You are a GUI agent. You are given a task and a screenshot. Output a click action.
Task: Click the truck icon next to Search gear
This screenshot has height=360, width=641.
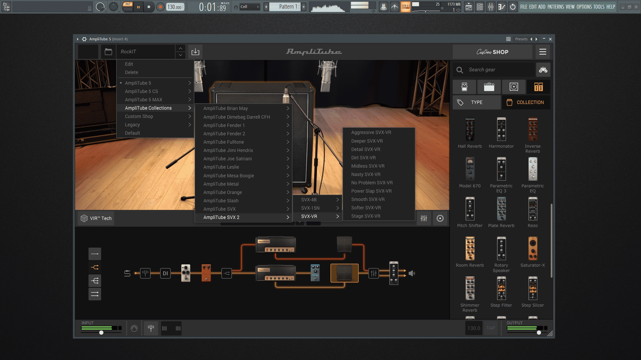pyautogui.click(x=543, y=70)
